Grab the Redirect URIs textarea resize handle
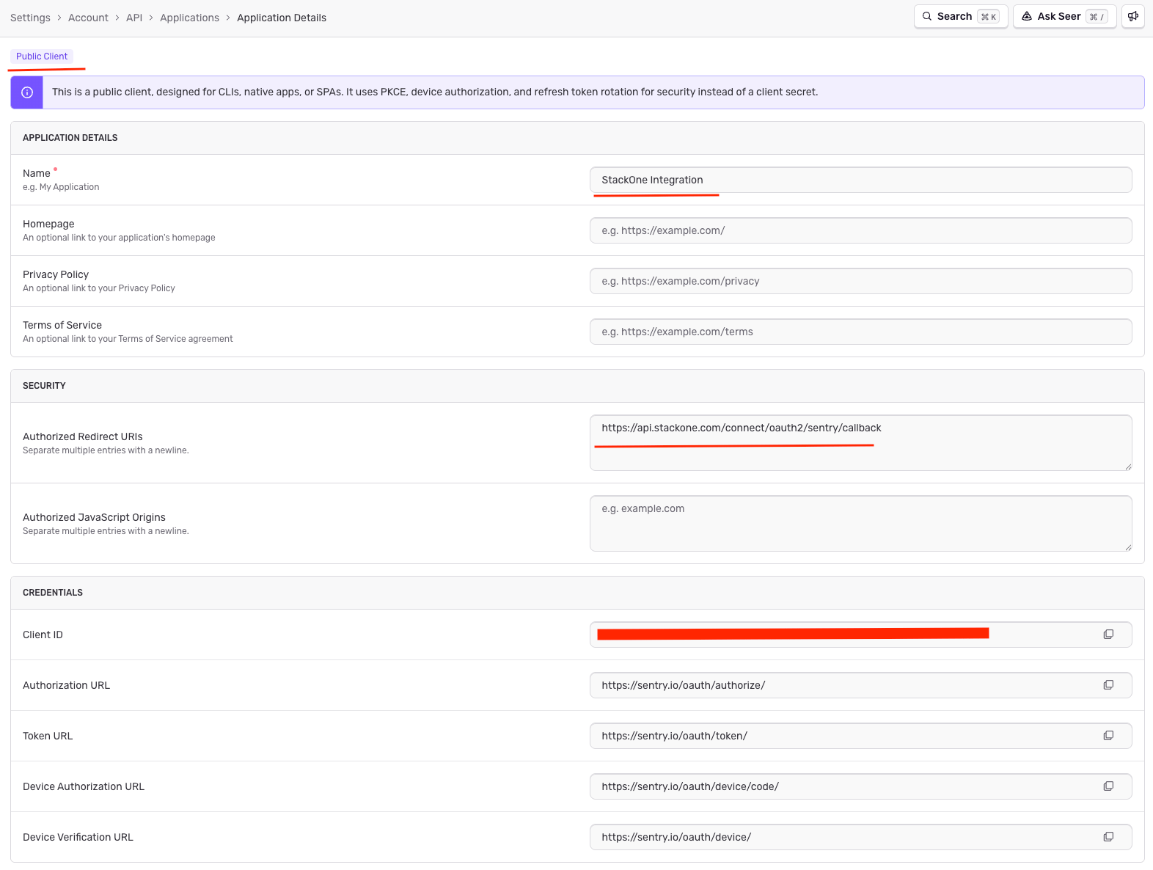The image size is (1153, 870). (1128, 467)
